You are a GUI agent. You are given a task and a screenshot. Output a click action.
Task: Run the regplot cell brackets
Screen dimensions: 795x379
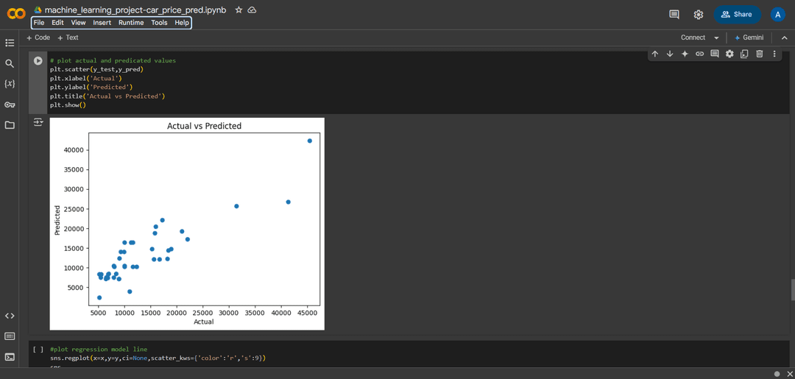click(38, 349)
